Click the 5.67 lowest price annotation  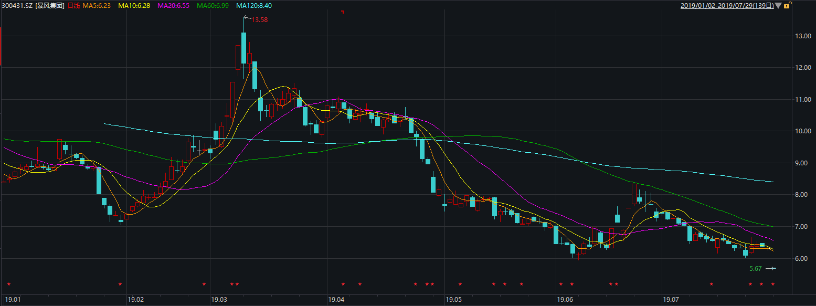[x=756, y=269]
